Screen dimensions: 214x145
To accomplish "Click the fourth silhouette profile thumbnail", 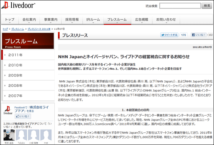I will point(46,135).
